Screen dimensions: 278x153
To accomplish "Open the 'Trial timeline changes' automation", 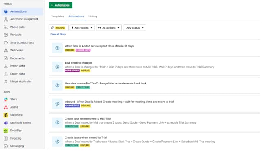I will tap(78, 63).
